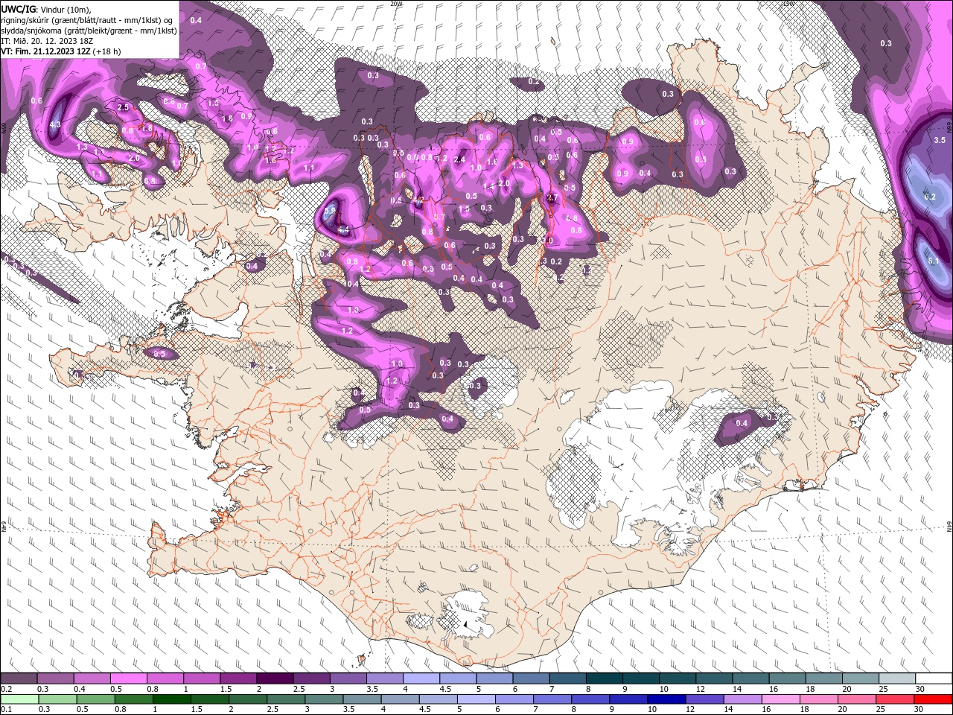This screenshot has height=715, width=953.
Task: Pick the dark navy blue swatch in the lower legend
Action: pos(666,699)
